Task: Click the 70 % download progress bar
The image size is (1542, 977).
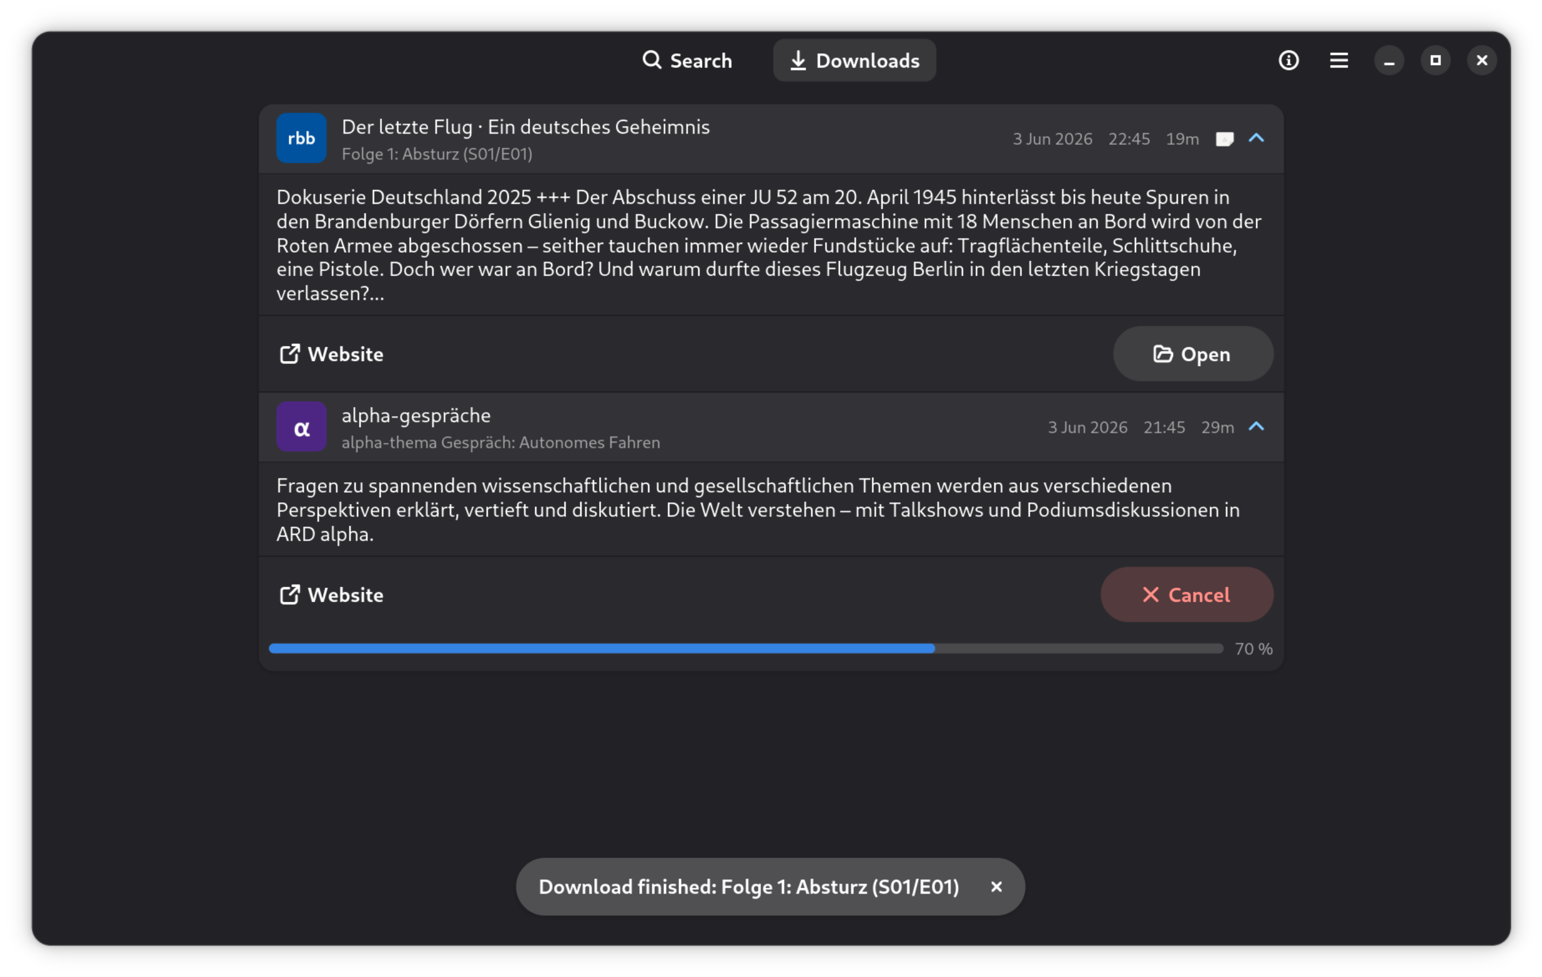Action: tap(746, 648)
